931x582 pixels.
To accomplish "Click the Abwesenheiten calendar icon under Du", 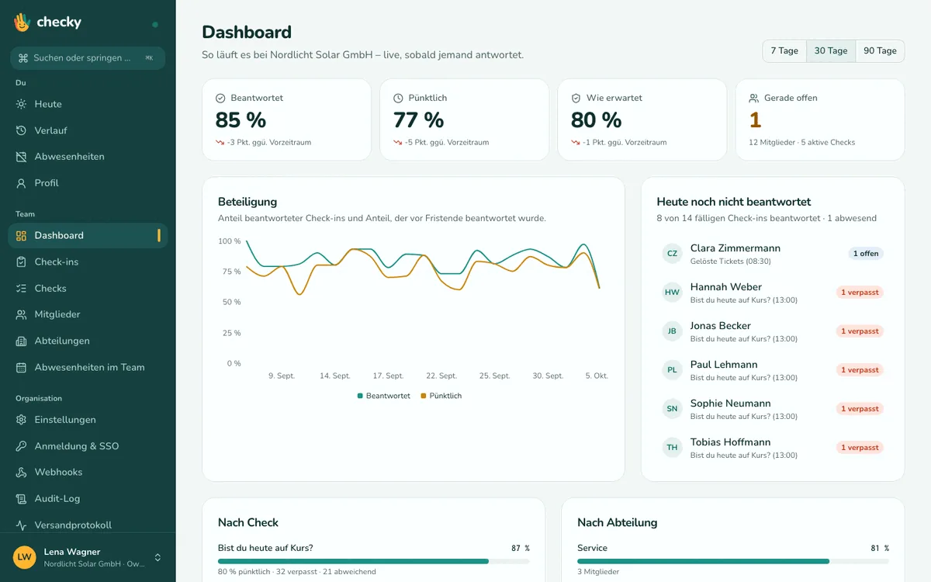I will pos(21,157).
